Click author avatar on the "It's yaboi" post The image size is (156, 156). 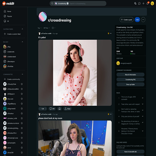(x=39, y=34)
